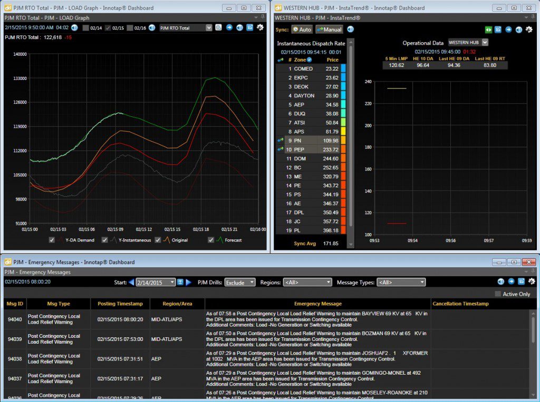The image size is (540, 402).
Task: Sort by Posting Timestamp column header
Action: [x=120, y=304]
